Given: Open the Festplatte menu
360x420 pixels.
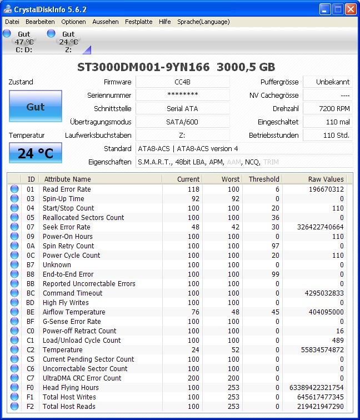Looking at the screenshot, I should click(138, 22).
